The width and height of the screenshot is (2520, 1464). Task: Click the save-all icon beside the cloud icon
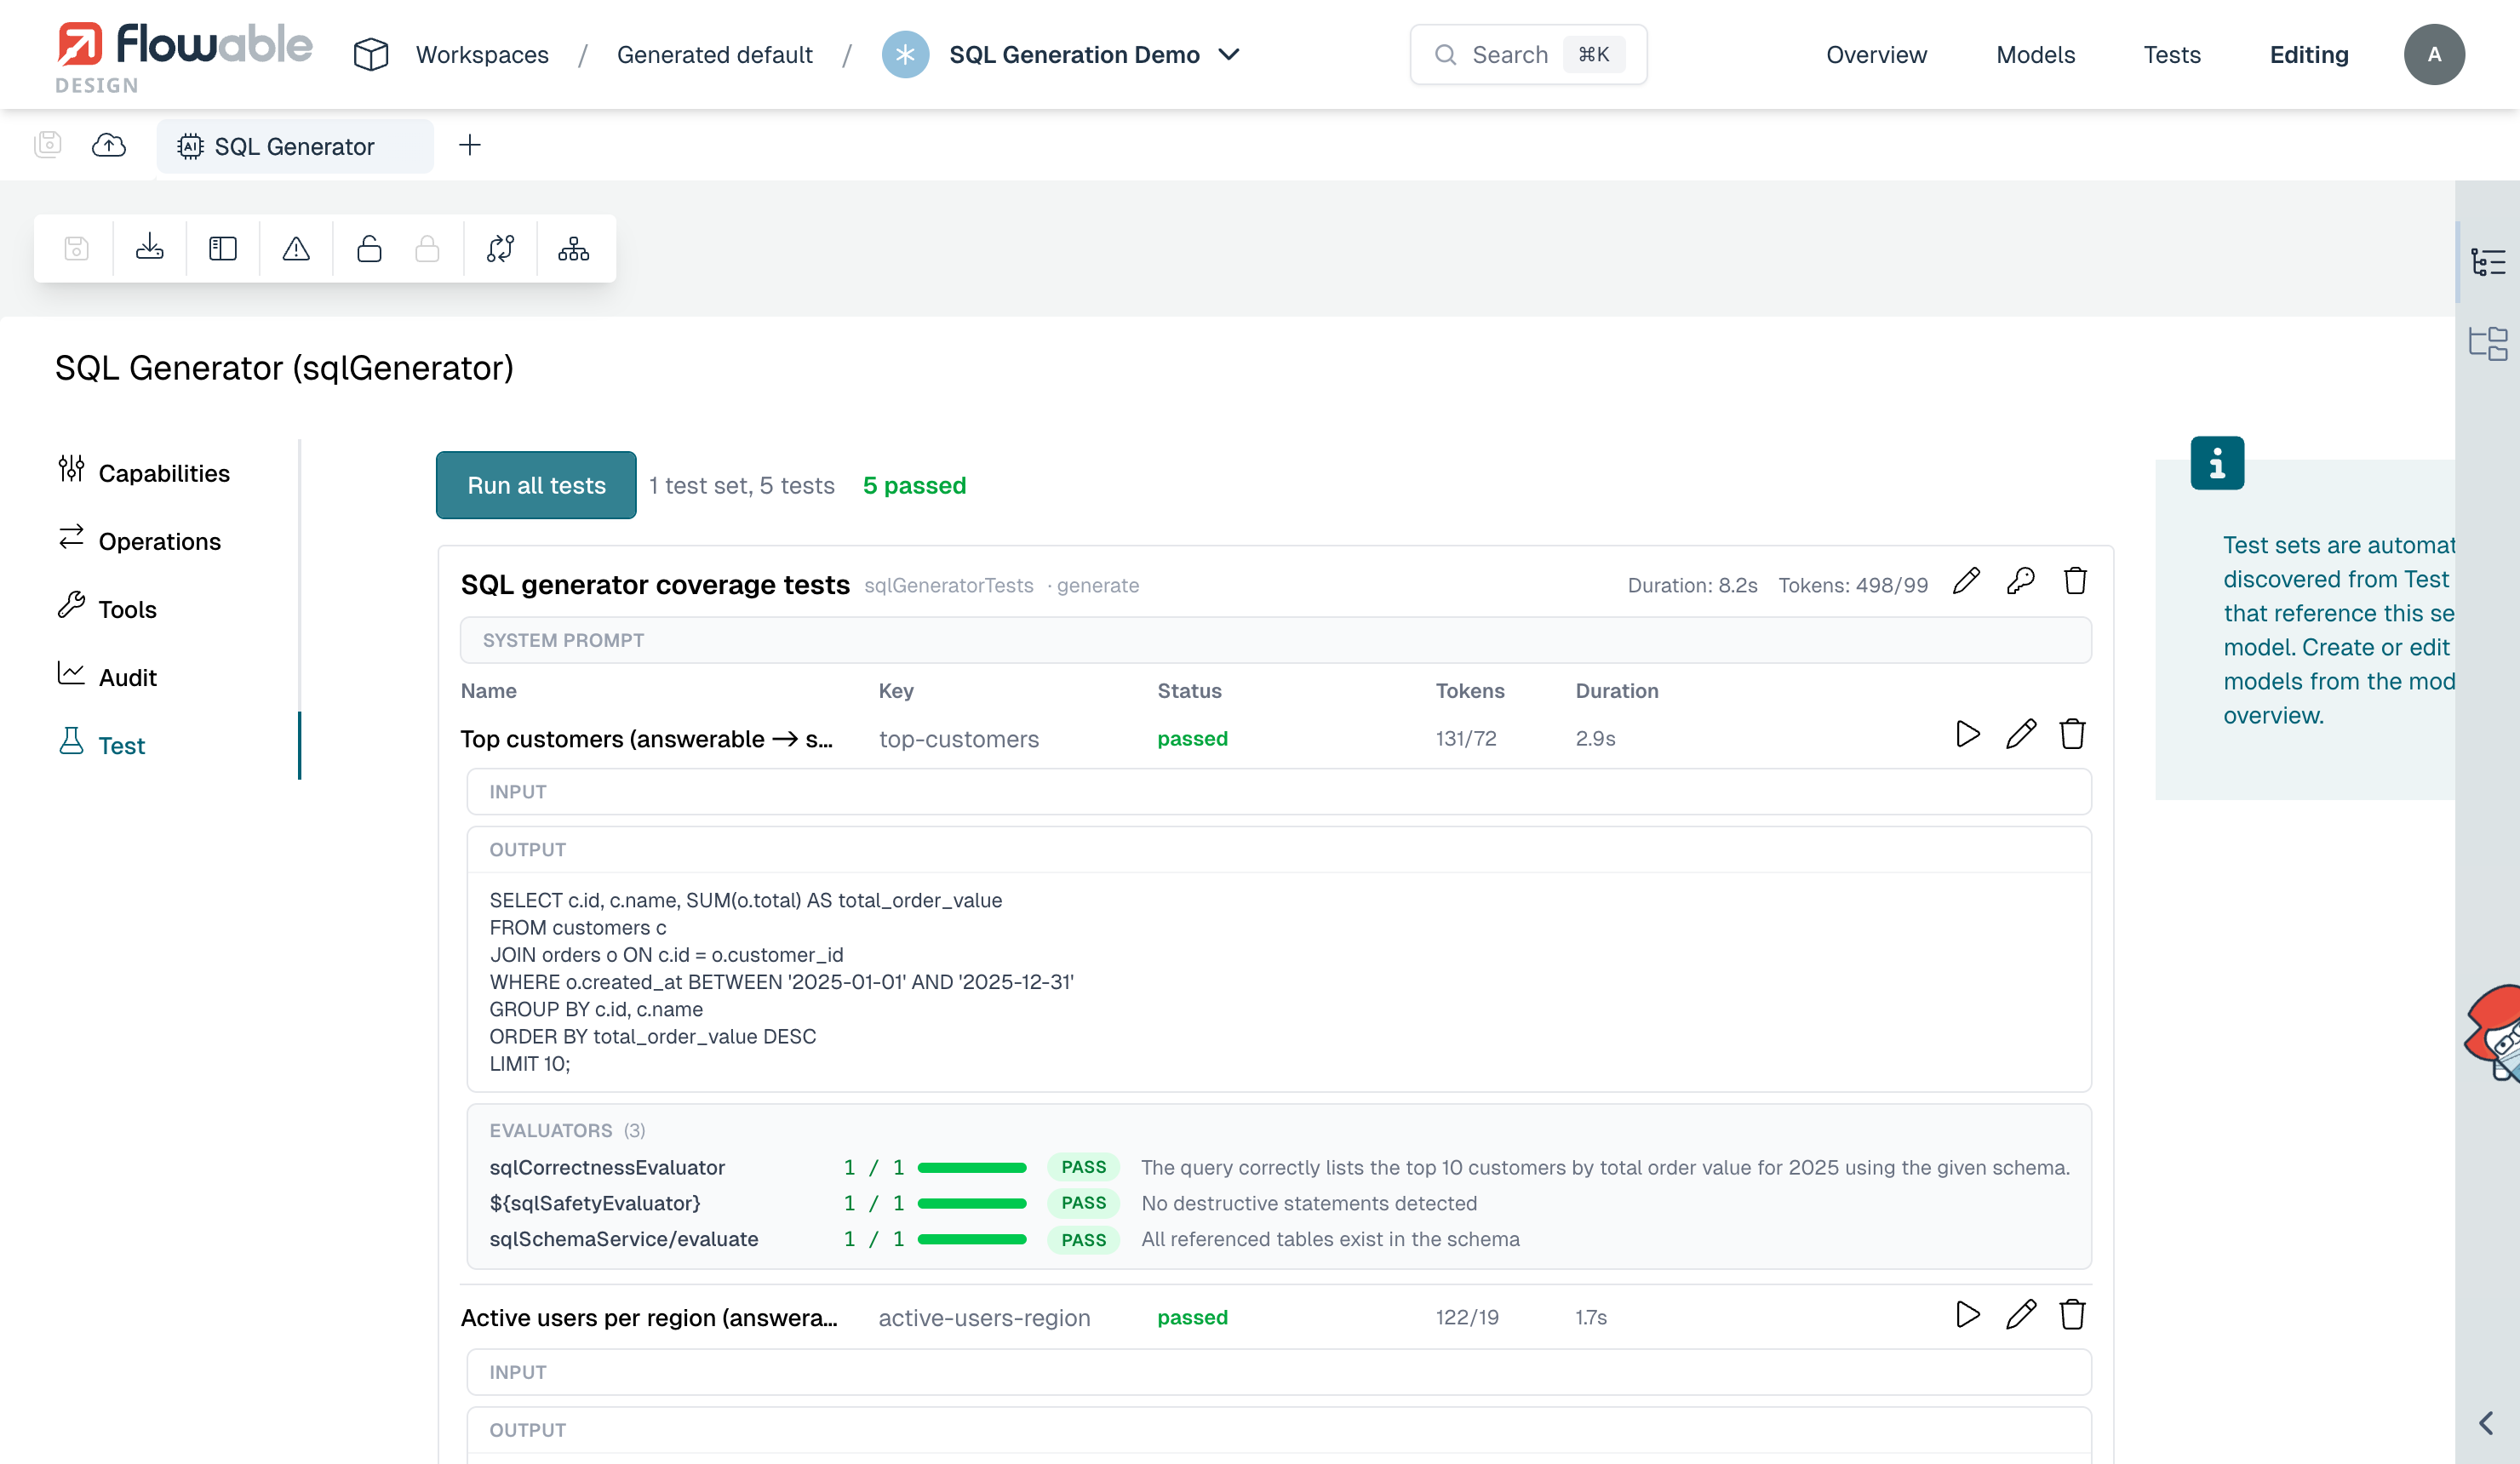pos(48,145)
